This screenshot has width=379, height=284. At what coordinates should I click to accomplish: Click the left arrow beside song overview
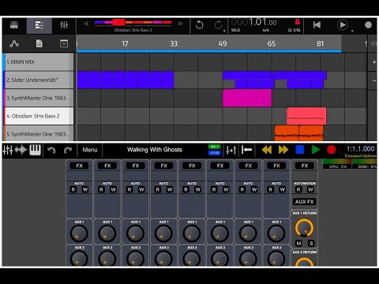click(x=85, y=24)
